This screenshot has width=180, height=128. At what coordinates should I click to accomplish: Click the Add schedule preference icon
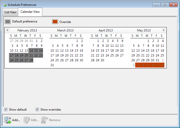click(x=7, y=120)
